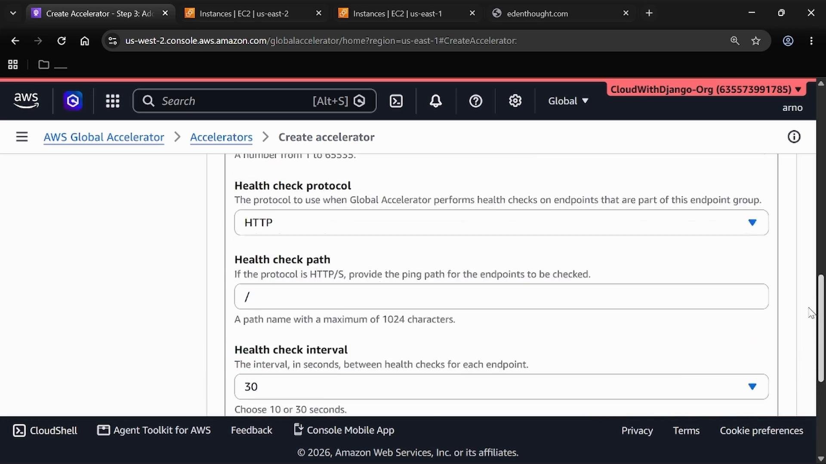Close the EC2 us-east-2 tab
The height and width of the screenshot is (464, 826).
pos(319,13)
